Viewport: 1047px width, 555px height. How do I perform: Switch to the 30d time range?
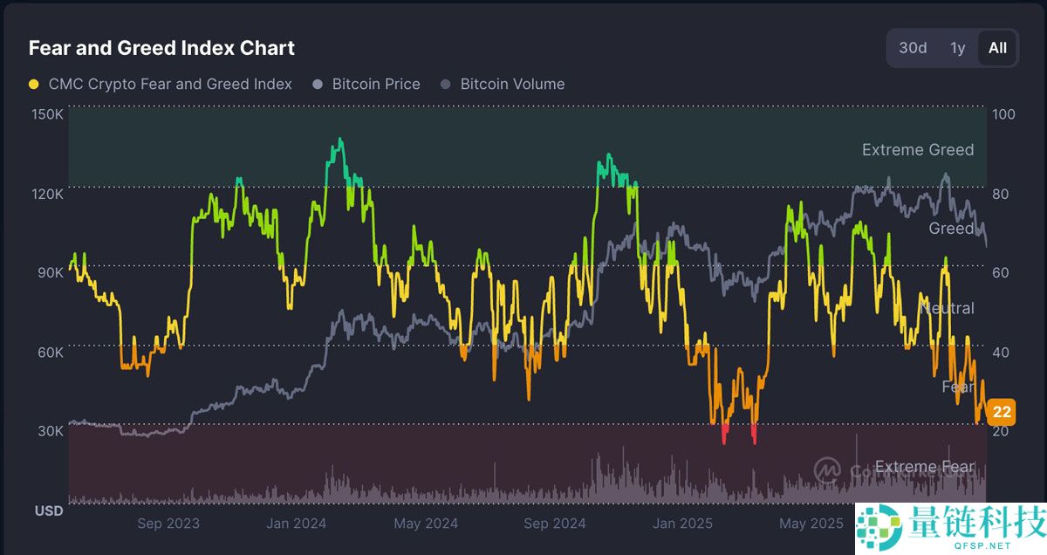point(913,48)
